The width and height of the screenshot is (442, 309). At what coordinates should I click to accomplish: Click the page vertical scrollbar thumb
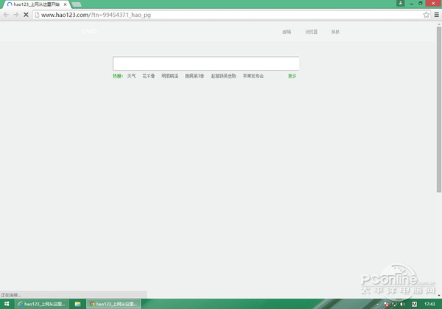pos(439,110)
